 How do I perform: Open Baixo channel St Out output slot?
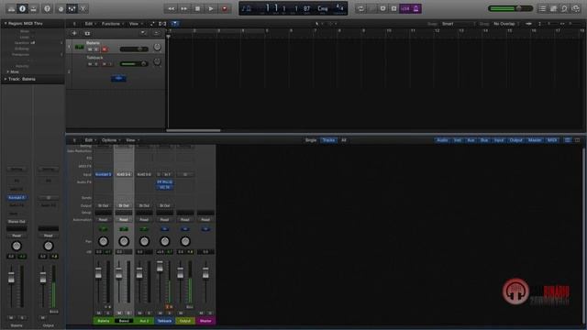click(124, 205)
